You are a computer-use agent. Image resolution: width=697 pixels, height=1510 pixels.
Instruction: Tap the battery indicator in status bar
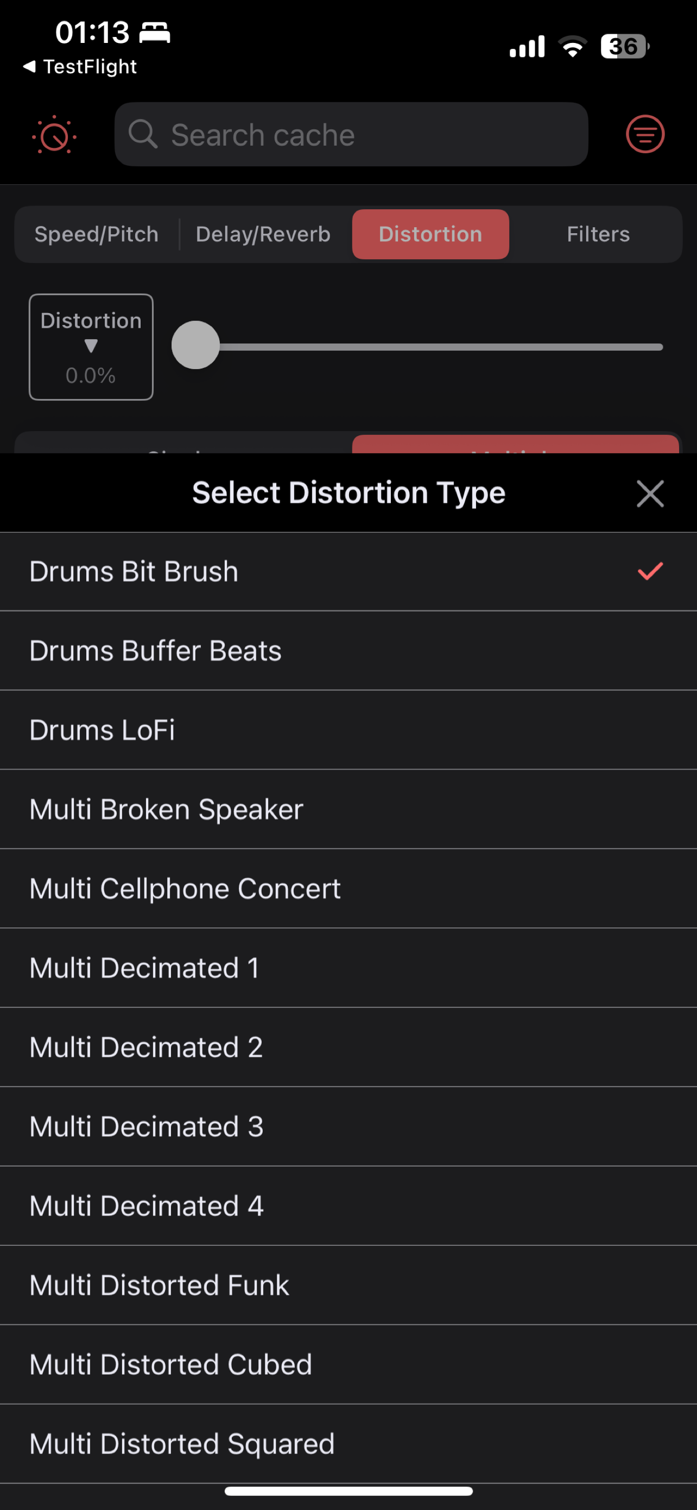624,46
